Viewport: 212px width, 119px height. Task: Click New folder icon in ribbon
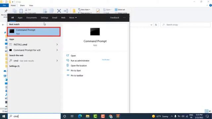74,11
